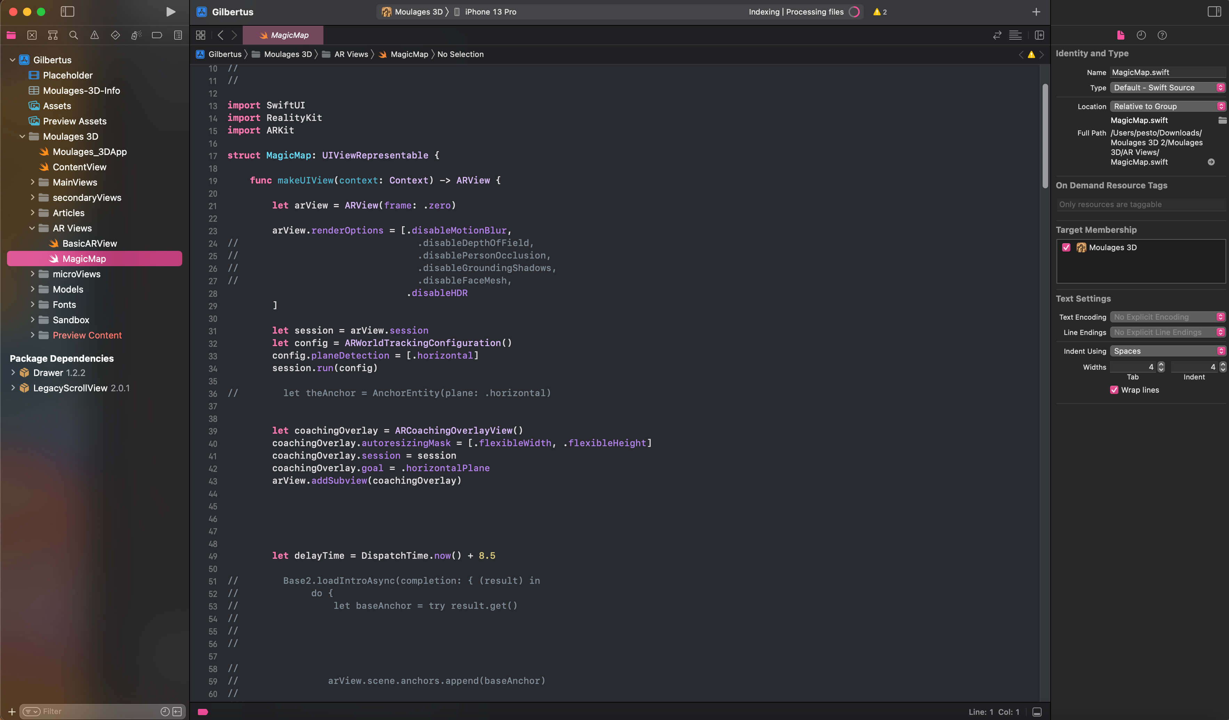Viewport: 1229px width, 720px height.
Task: Run the project with the play button
Action: click(170, 12)
